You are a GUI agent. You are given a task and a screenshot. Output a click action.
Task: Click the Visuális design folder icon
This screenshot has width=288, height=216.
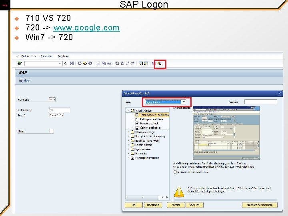[x=133, y=110]
